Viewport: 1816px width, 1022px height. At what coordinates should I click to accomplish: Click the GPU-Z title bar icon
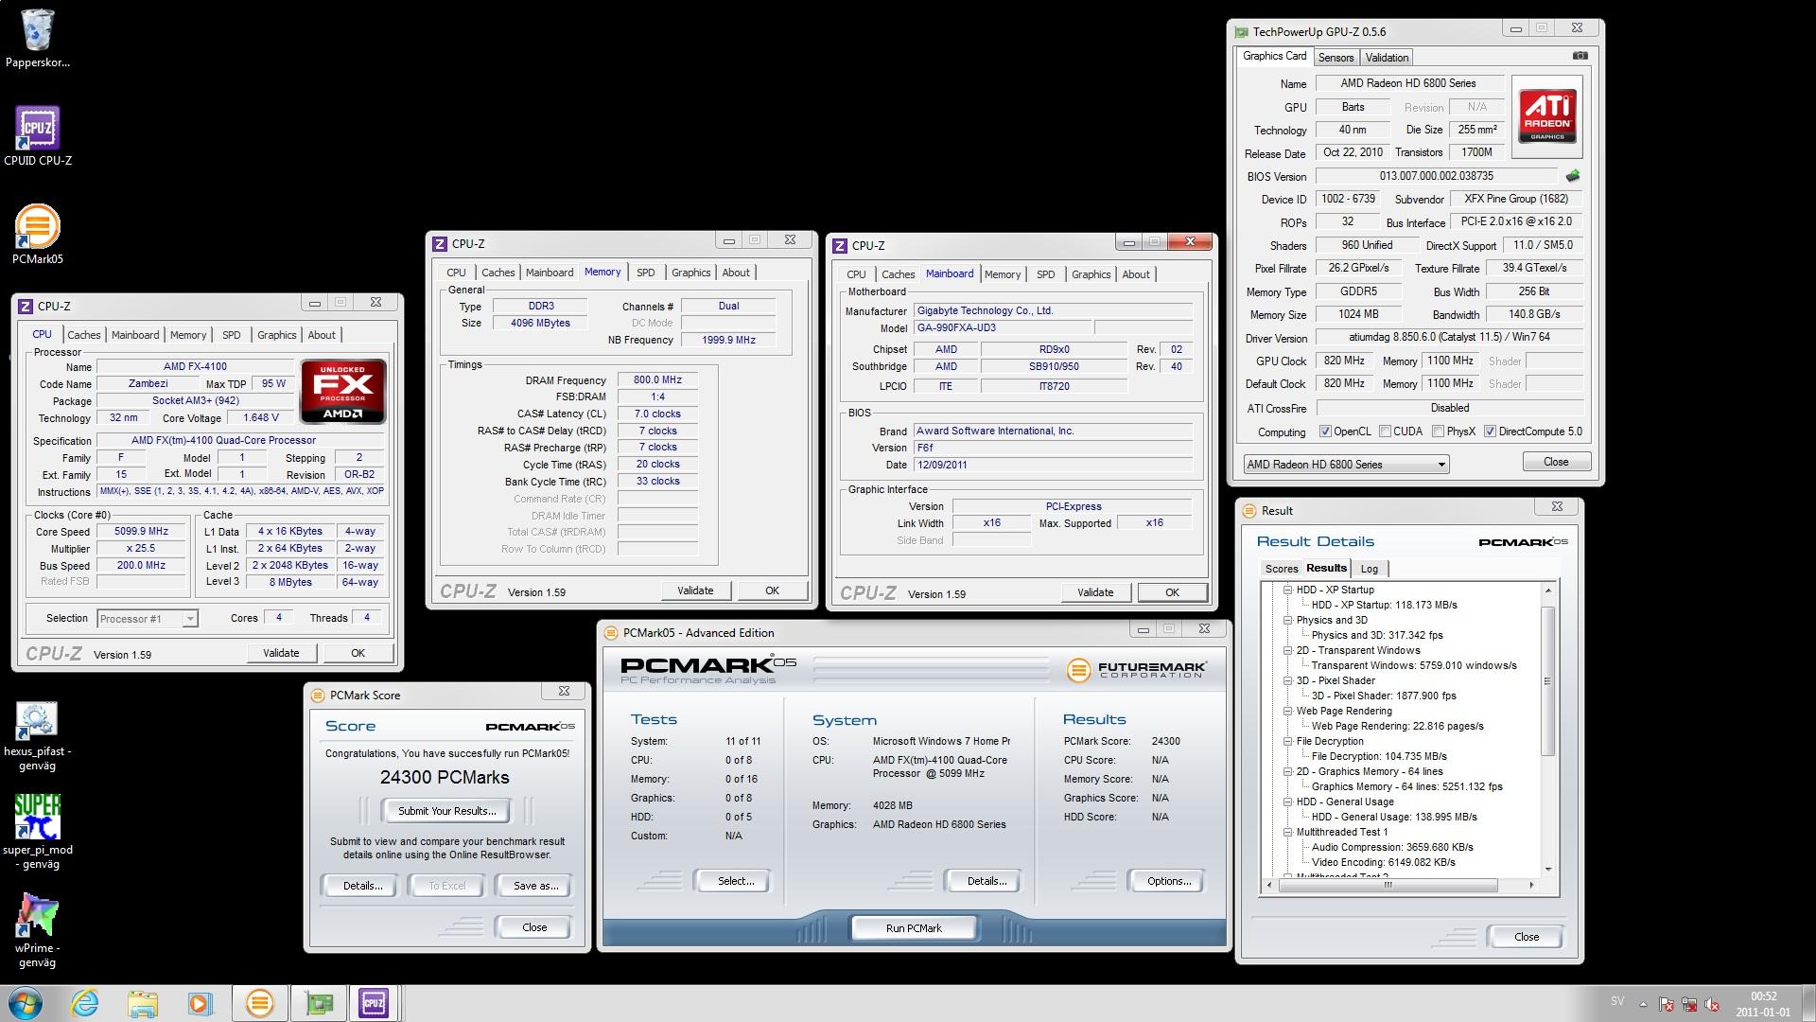tap(1241, 31)
